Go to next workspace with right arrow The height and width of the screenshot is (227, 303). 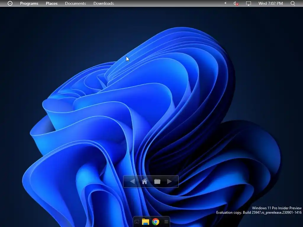pos(169,181)
